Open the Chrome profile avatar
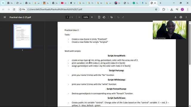 coord(182,9)
